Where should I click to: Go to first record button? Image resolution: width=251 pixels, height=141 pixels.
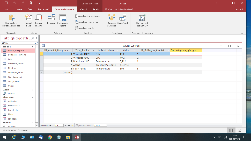click(50, 125)
